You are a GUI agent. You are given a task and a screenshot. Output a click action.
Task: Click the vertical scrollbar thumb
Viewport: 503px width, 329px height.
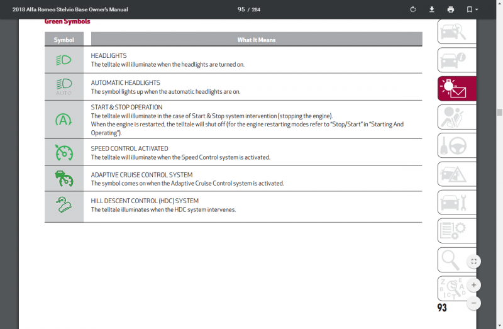499,113
